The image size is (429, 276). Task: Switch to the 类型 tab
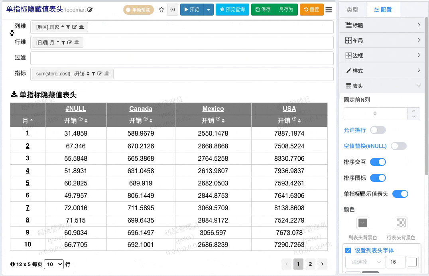tap(352, 10)
